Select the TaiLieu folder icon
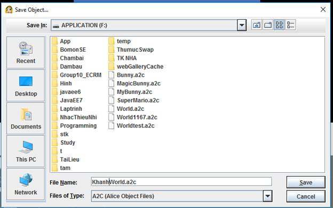Screen dimensions: 333x208 [55, 159]
